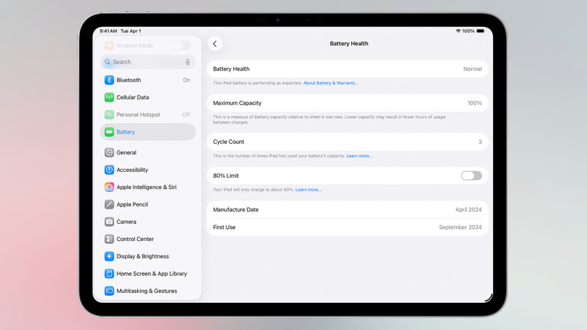Click the Display & Brightness sun icon
Viewport: 587px width, 330px height.
[109, 256]
